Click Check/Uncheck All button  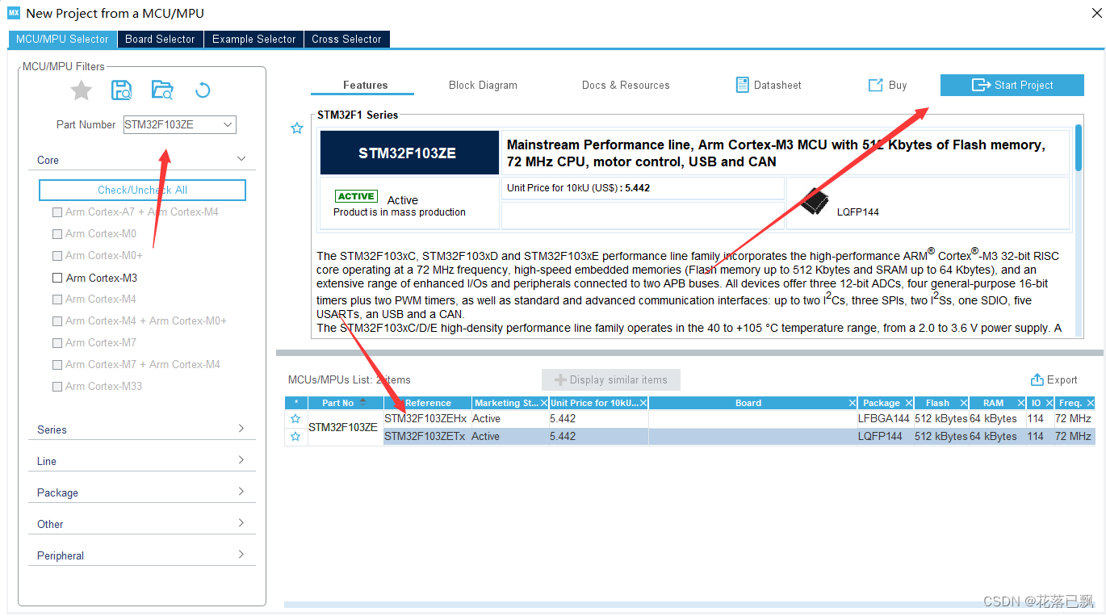coord(142,190)
